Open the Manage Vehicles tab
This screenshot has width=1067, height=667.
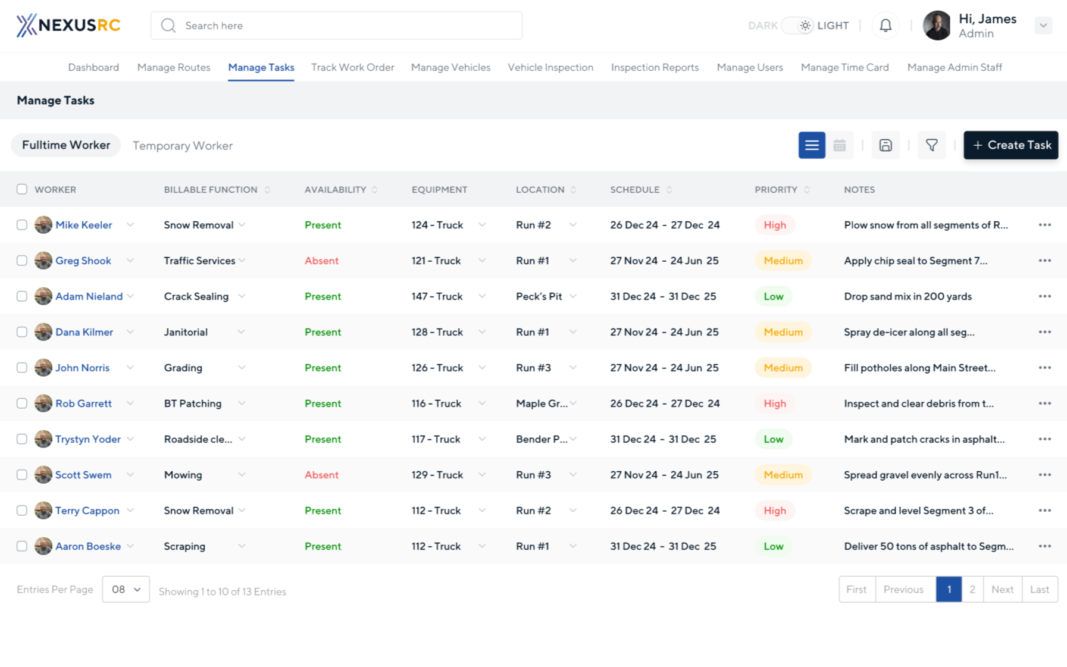pyautogui.click(x=450, y=67)
